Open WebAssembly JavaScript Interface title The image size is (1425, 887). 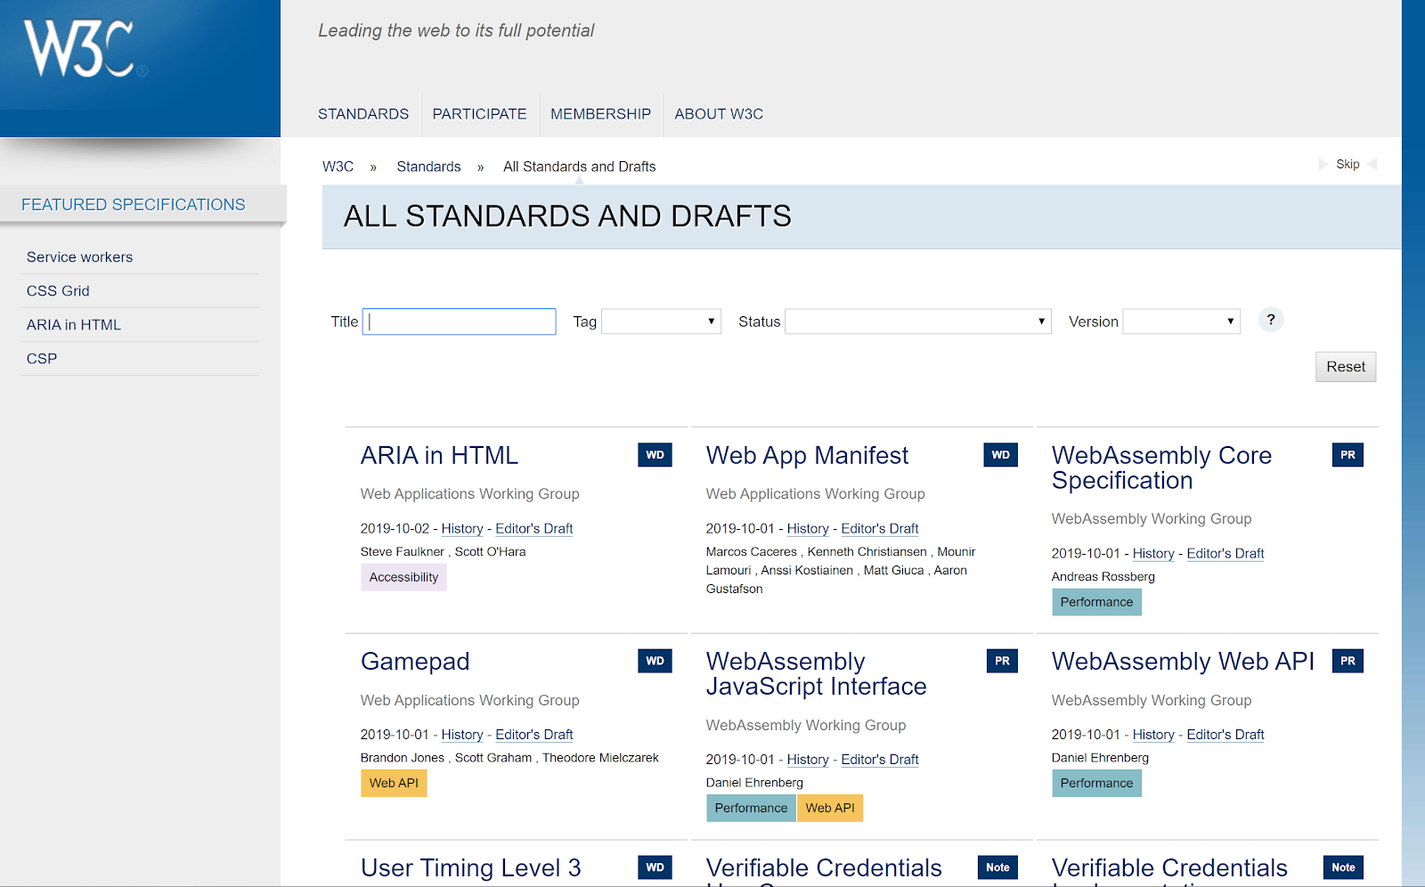[816, 674]
